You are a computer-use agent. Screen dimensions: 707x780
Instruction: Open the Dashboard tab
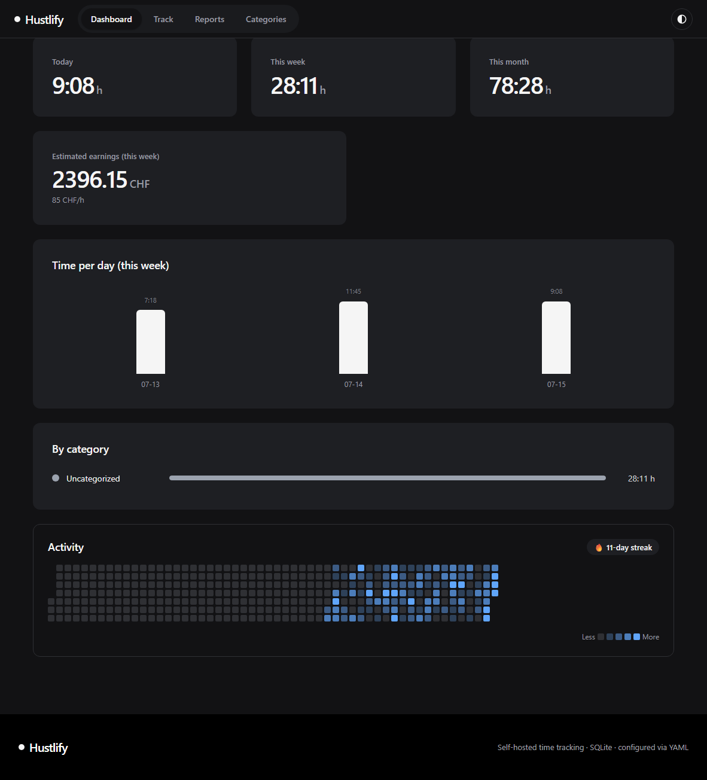(x=111, y=19)
